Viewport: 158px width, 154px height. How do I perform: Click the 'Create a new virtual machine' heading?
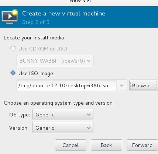click(63, 14)
